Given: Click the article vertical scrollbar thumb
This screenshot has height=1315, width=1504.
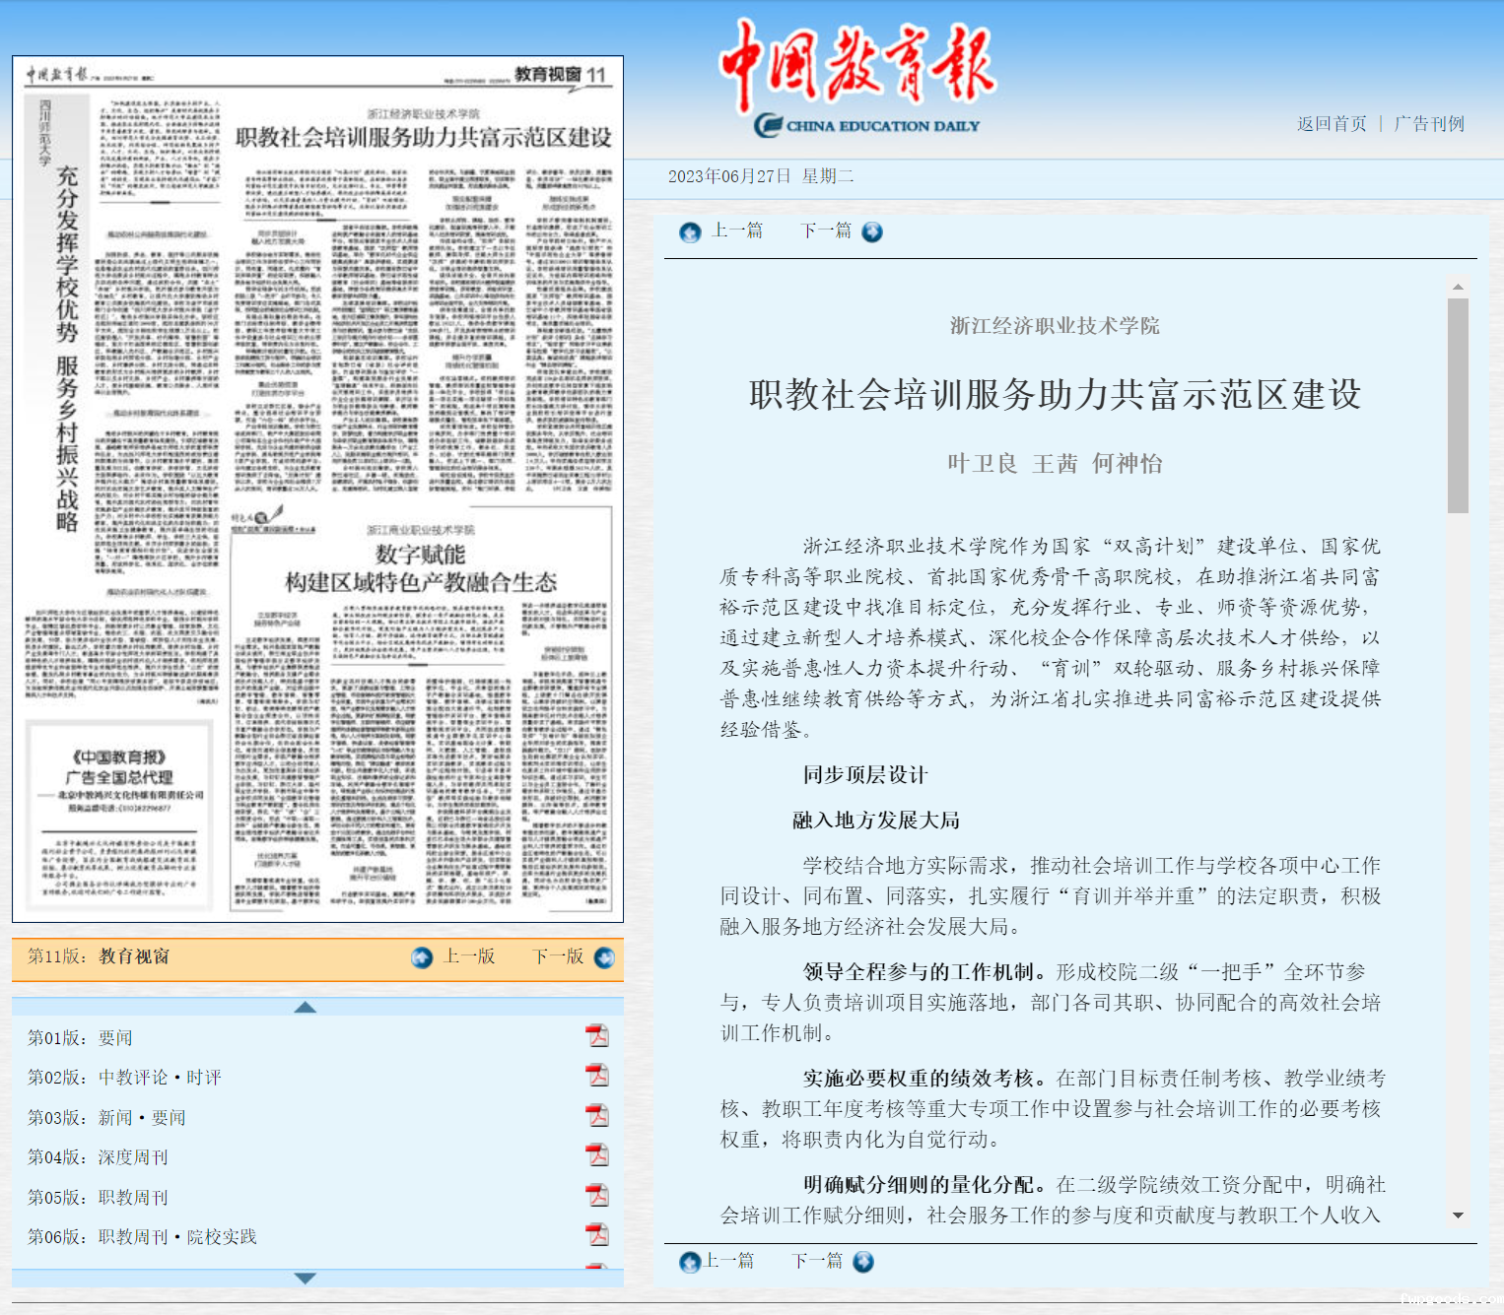Looking at the screenshot, I should coord(1458,404).
